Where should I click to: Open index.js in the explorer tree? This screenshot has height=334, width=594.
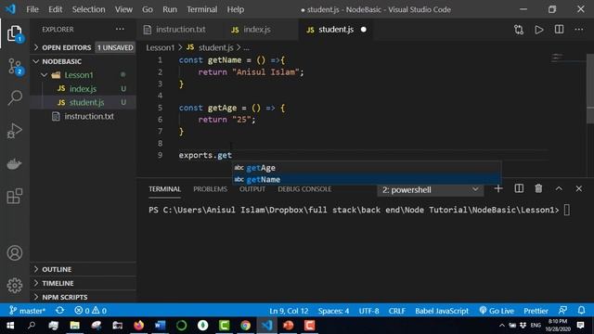tap(83, 89)
